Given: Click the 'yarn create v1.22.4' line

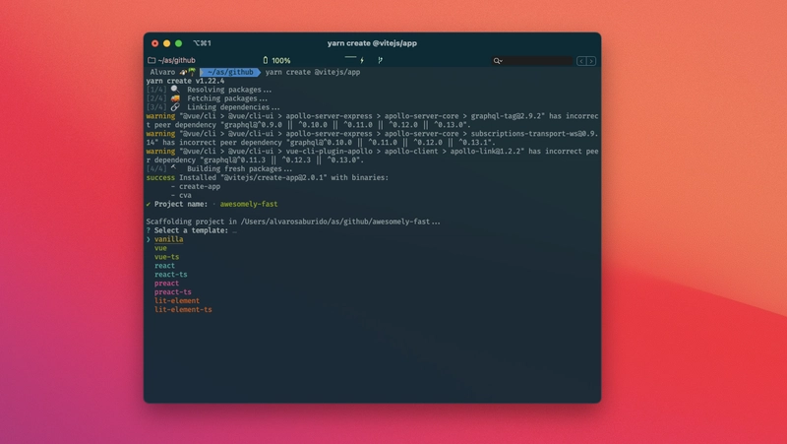Looking at the screenshot, I should [x=185, y=81].
